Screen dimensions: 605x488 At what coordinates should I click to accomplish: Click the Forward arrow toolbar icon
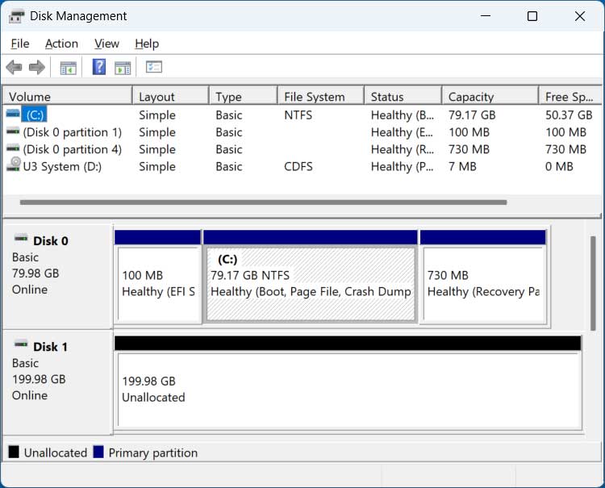(x=36, y=67)
